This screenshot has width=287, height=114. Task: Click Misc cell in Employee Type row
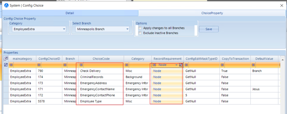tap(138, 101)
